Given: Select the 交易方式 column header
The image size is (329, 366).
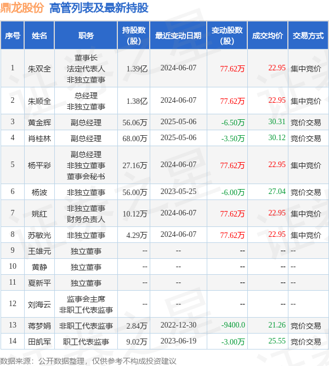Looking at the screenshot, I should [308, 36].
